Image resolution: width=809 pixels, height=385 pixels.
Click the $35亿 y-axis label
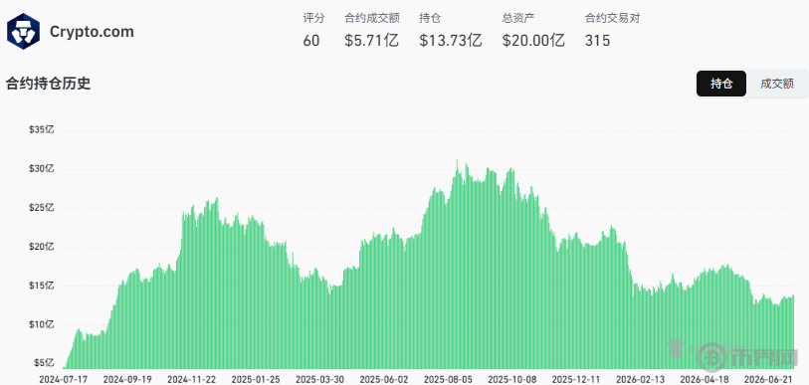coord(41,129)
